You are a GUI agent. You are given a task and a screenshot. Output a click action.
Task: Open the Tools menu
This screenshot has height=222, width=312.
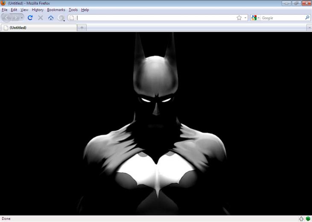point(73,10)
